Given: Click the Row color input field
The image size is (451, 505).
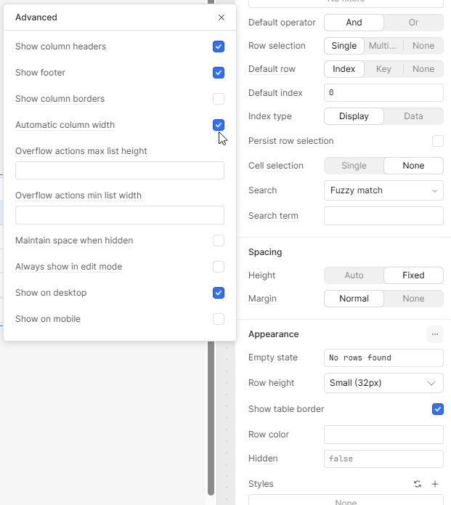Looking at the screenshot, I should (x=383, y=435).
